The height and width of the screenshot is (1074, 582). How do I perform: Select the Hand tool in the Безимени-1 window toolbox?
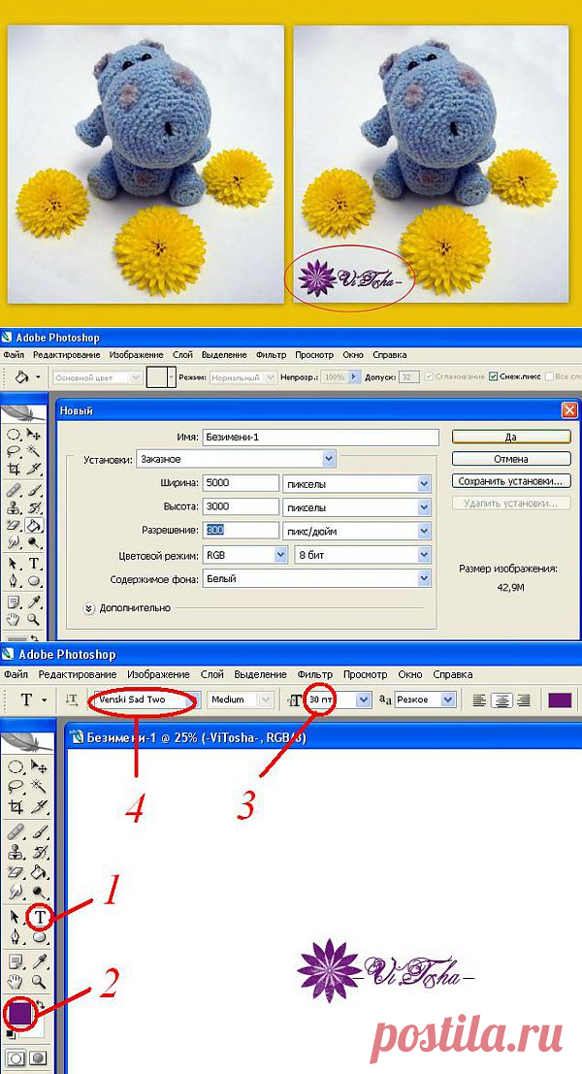coord(15,980)
